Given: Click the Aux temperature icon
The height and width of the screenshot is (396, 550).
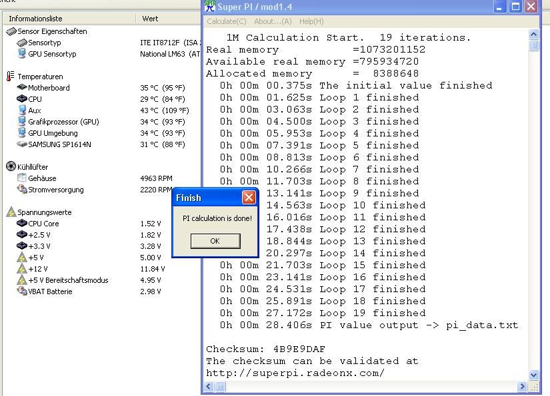Looking at the screenshot, I should coord(22,110).
